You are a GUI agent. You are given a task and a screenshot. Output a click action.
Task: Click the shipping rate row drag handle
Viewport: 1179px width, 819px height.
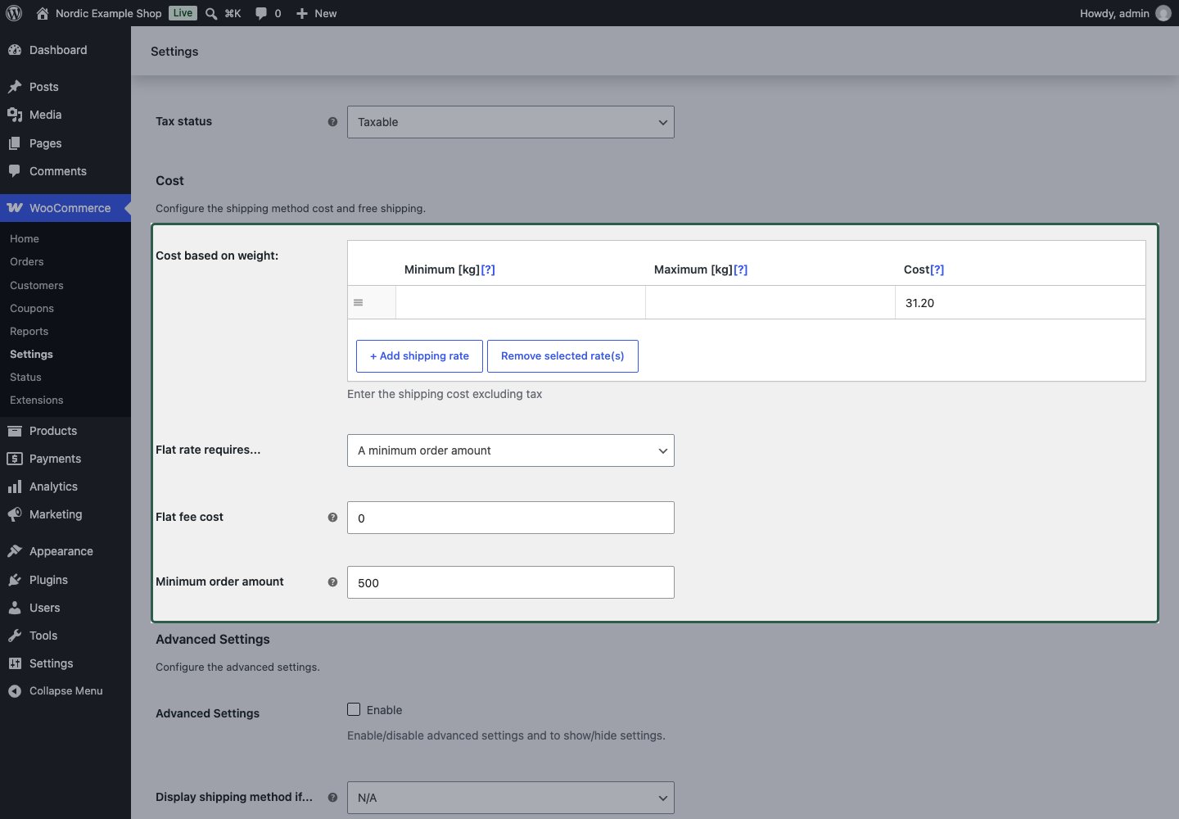point(358,303)
